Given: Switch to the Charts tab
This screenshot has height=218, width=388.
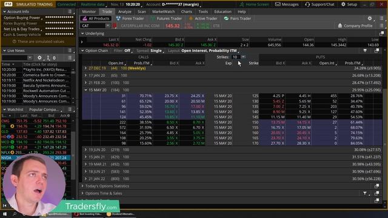Looking at the screenshot, I should click(186, 12).
